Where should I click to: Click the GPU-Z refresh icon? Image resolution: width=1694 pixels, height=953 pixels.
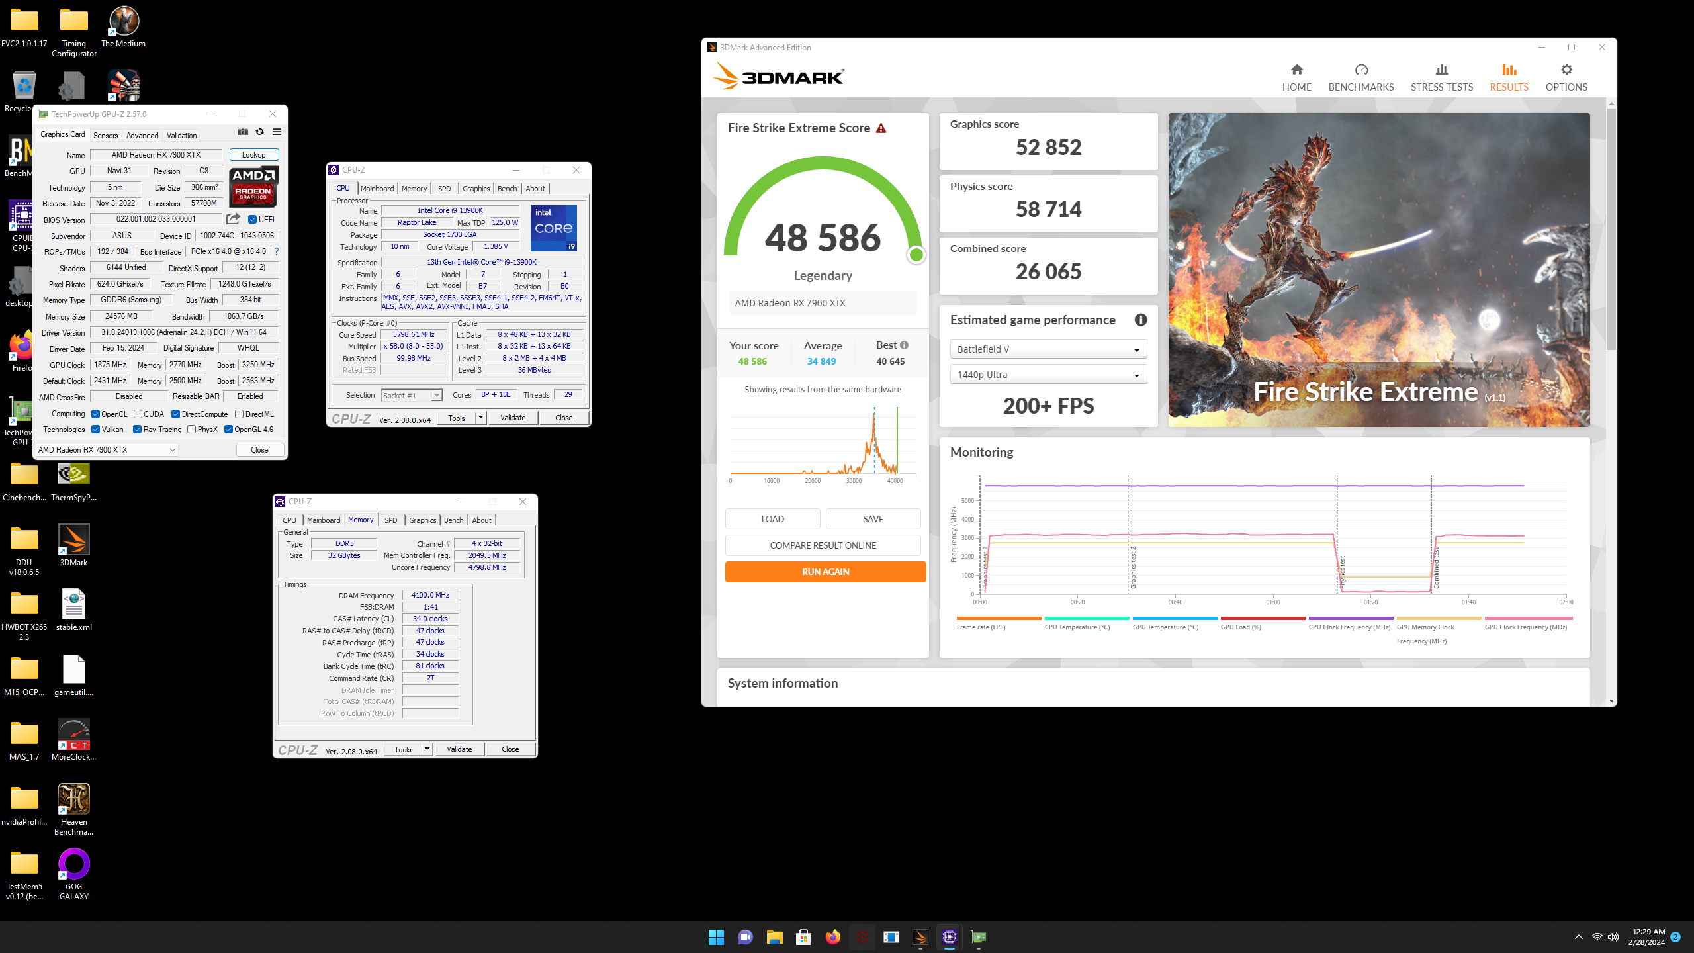coord(259,132)
